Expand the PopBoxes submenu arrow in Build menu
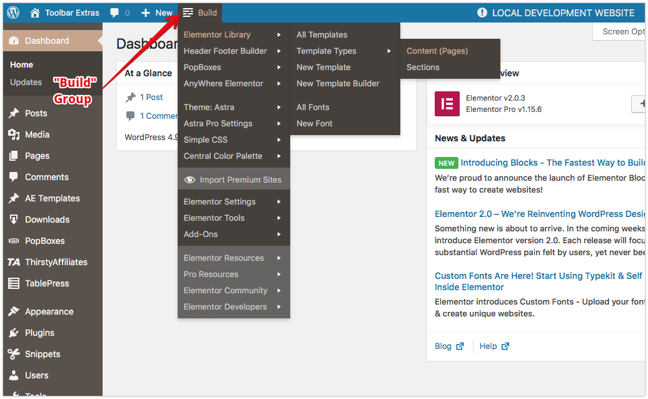Screen dimensions: 648x399 [280, 67]
